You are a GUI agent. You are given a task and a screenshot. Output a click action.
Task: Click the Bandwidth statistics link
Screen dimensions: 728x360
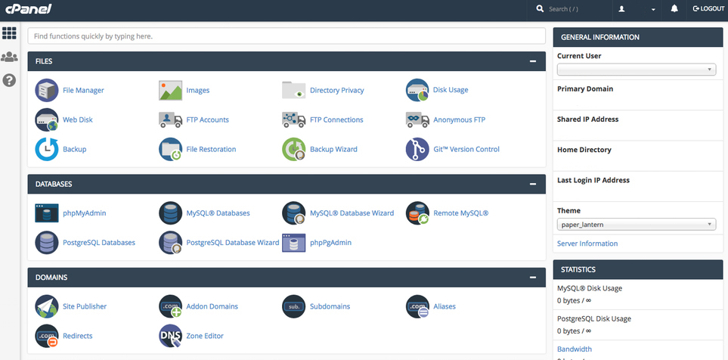click(x=575, y=349)
